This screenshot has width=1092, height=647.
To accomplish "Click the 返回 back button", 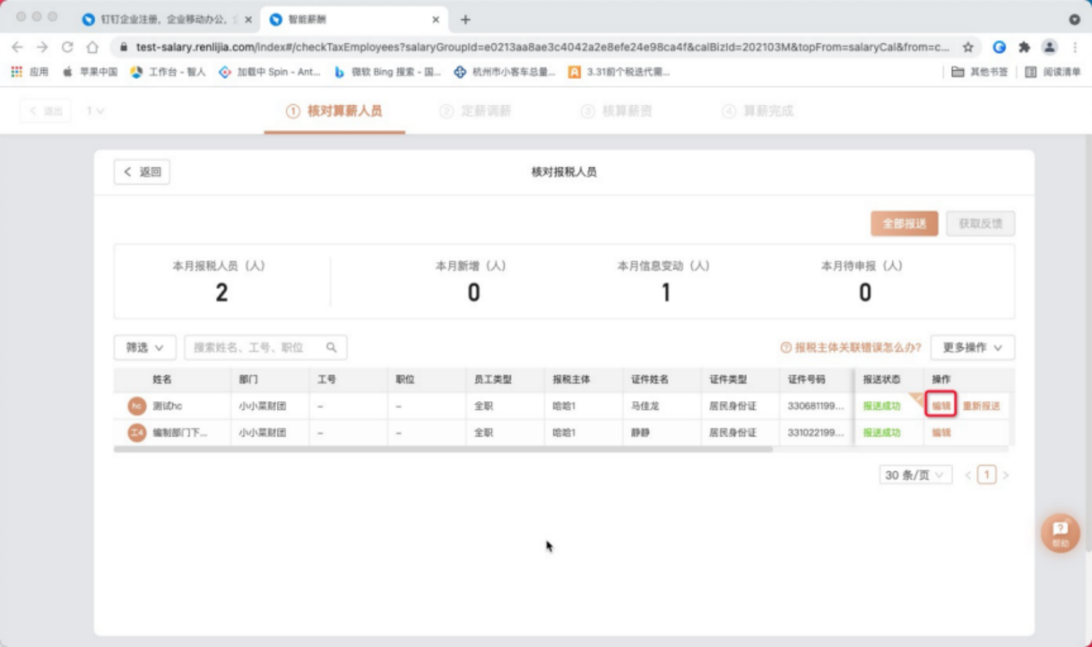I will (x=142, y=172).
